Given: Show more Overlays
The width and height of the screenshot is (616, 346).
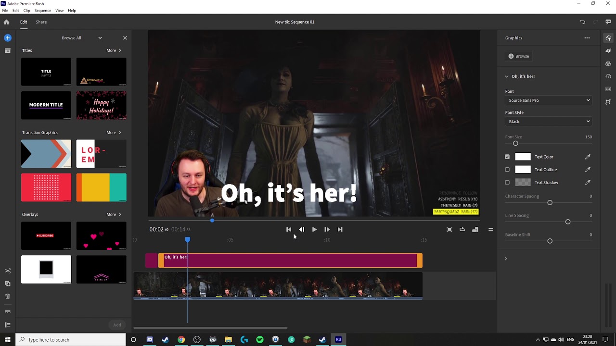Looking at the screenshot, I should tap(114, 214).
